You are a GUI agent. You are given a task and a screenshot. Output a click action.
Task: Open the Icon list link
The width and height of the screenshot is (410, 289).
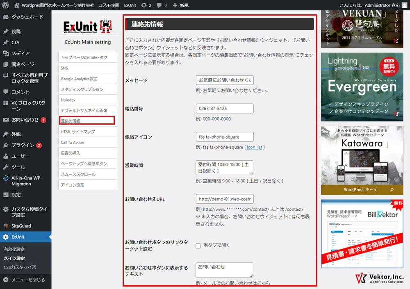pos(255,147)
